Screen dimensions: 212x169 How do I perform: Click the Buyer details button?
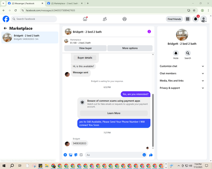pos(85,58)
